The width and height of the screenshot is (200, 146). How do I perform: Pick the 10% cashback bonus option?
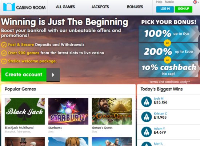168,69
